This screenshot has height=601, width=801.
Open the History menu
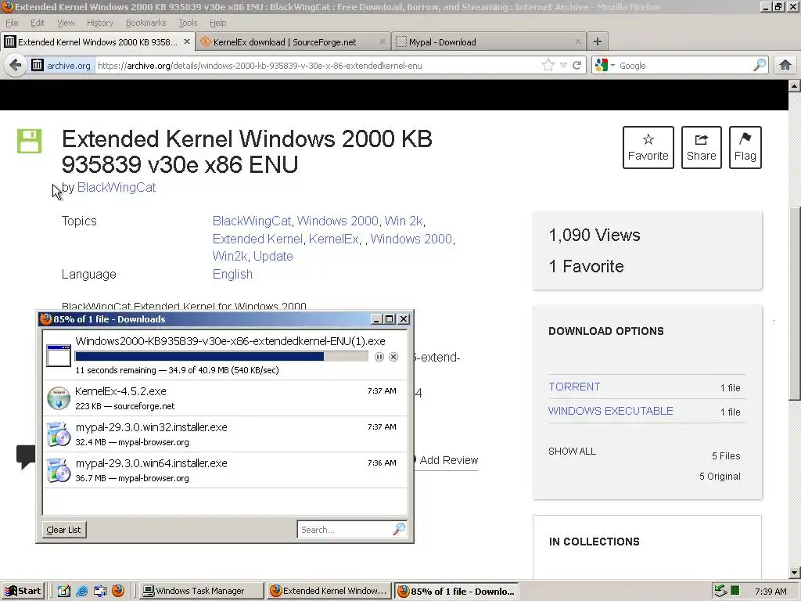tap(100, 23)
